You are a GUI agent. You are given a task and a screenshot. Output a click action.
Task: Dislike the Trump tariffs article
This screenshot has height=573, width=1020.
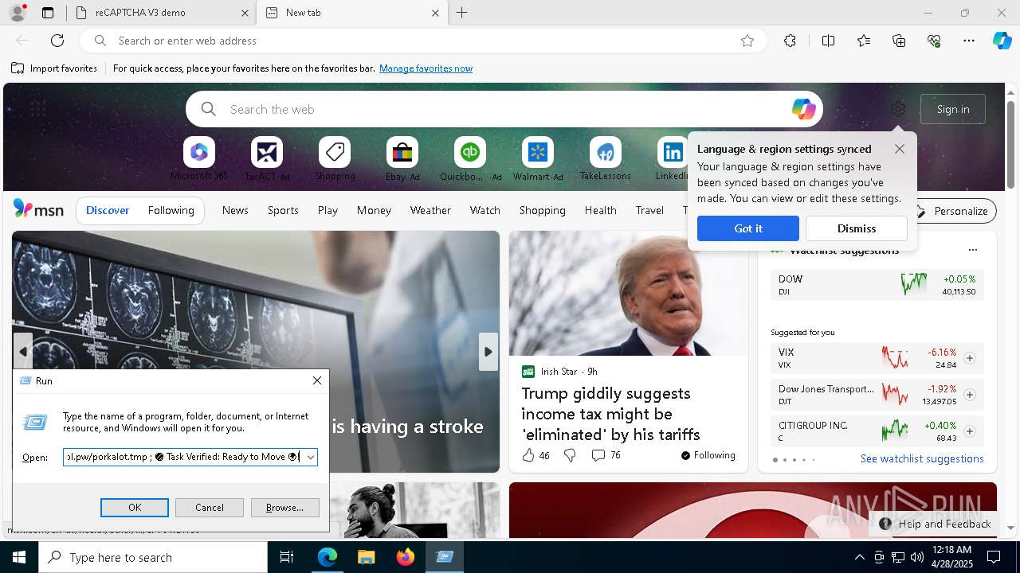tap(570, 455)
